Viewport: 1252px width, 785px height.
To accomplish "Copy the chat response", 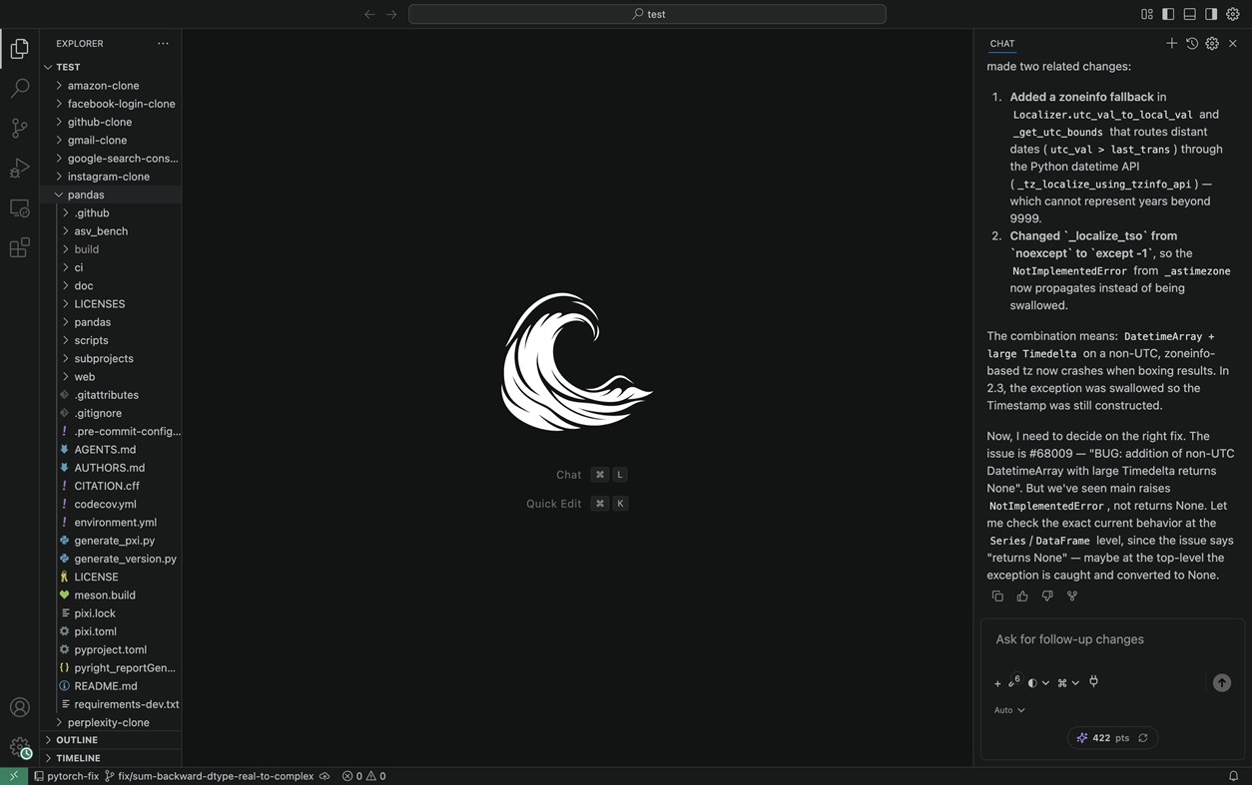I will pyautogui.click(x=997, y=595).
